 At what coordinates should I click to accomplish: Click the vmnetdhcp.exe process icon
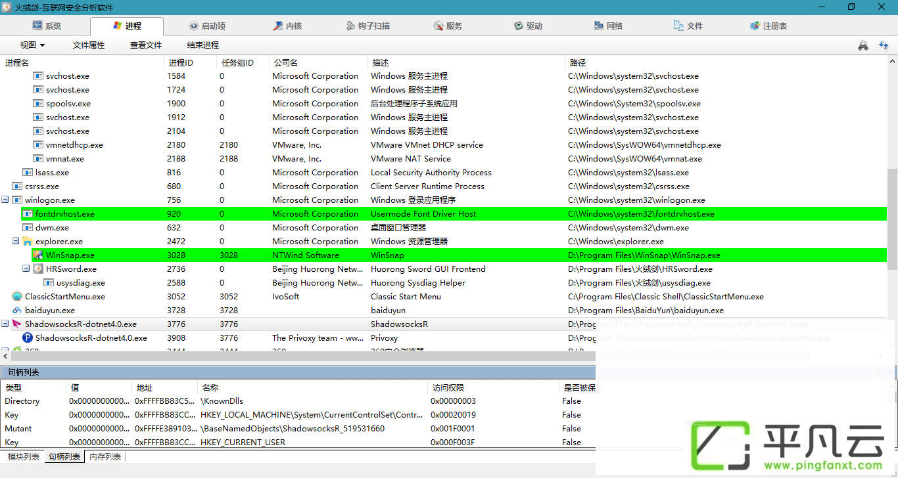(38, 144)
